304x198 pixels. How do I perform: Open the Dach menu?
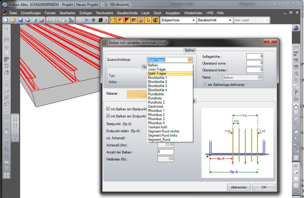pos(157,13)
